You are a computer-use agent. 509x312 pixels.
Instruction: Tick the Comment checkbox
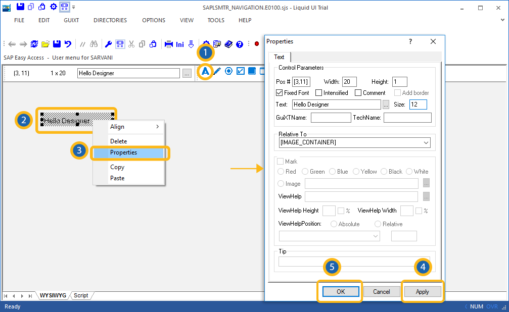point(358,93)
